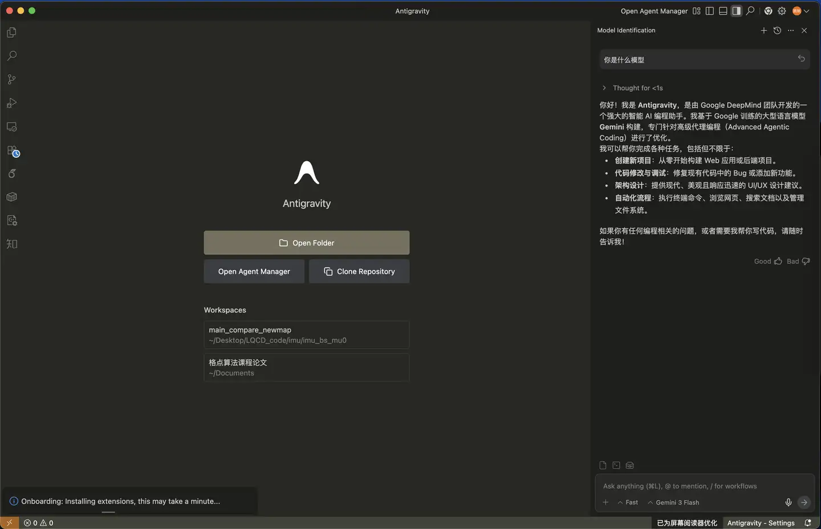Screen dimensions: 821x529
Task: Click the Open Agent Manager welcome button
Action: click(254, 271)
